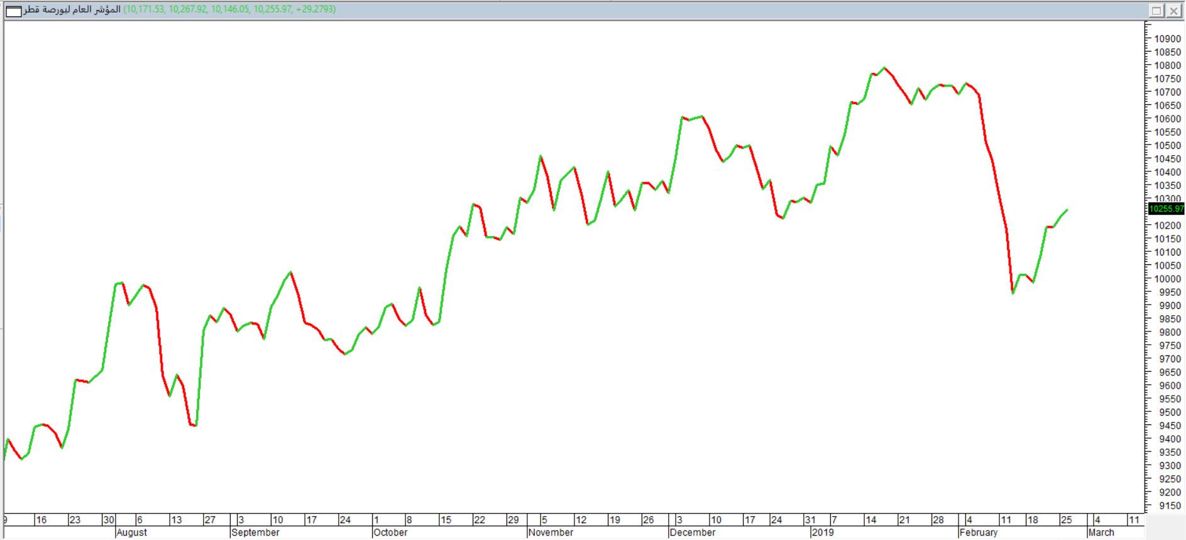The image size is (1186, 540).
Task: Click the 10600 price axis label
Action: (x=1167, y=119)
